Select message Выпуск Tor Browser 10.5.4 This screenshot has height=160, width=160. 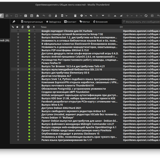[86, 66]
